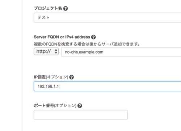Click the up-down arrows of protocol selector

(56, 51)
